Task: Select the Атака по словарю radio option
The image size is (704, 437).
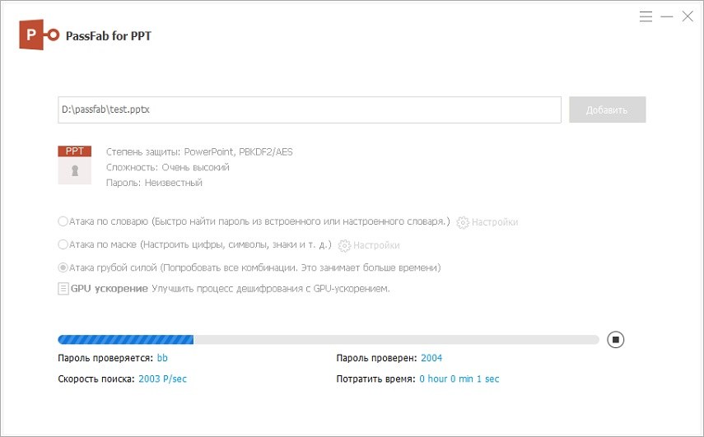Action: click(x=63, y=221)
